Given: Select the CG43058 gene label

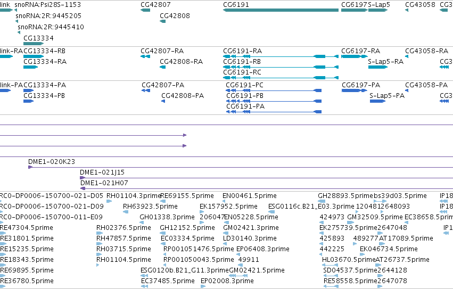Looking at the screenshot, I should point(420,5).
